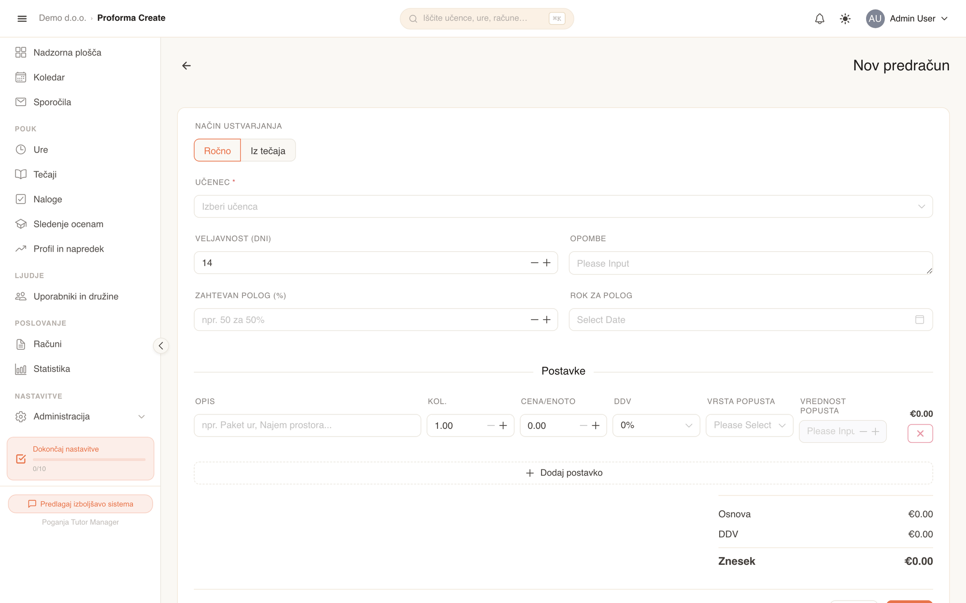Go back with the arrow icon
966x603 pixels.
(186, 66)
